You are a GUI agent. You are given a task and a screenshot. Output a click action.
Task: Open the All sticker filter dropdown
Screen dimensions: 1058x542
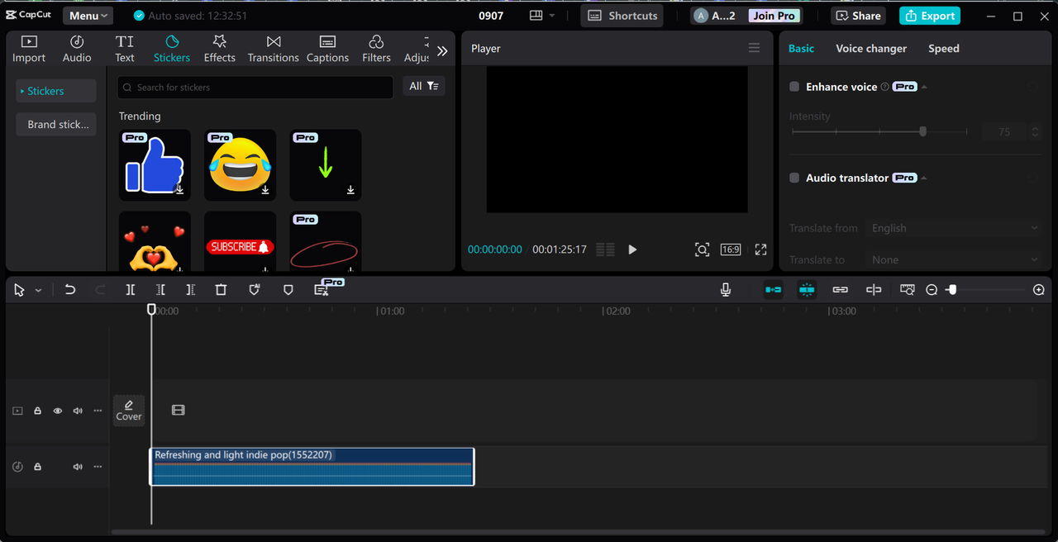click(x=424, y=86)
